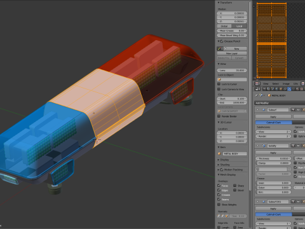Uncheck the Seams overlay checkbox

[219, 199]
